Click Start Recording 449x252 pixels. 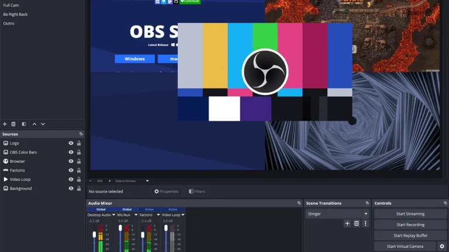tap(410, 225)
